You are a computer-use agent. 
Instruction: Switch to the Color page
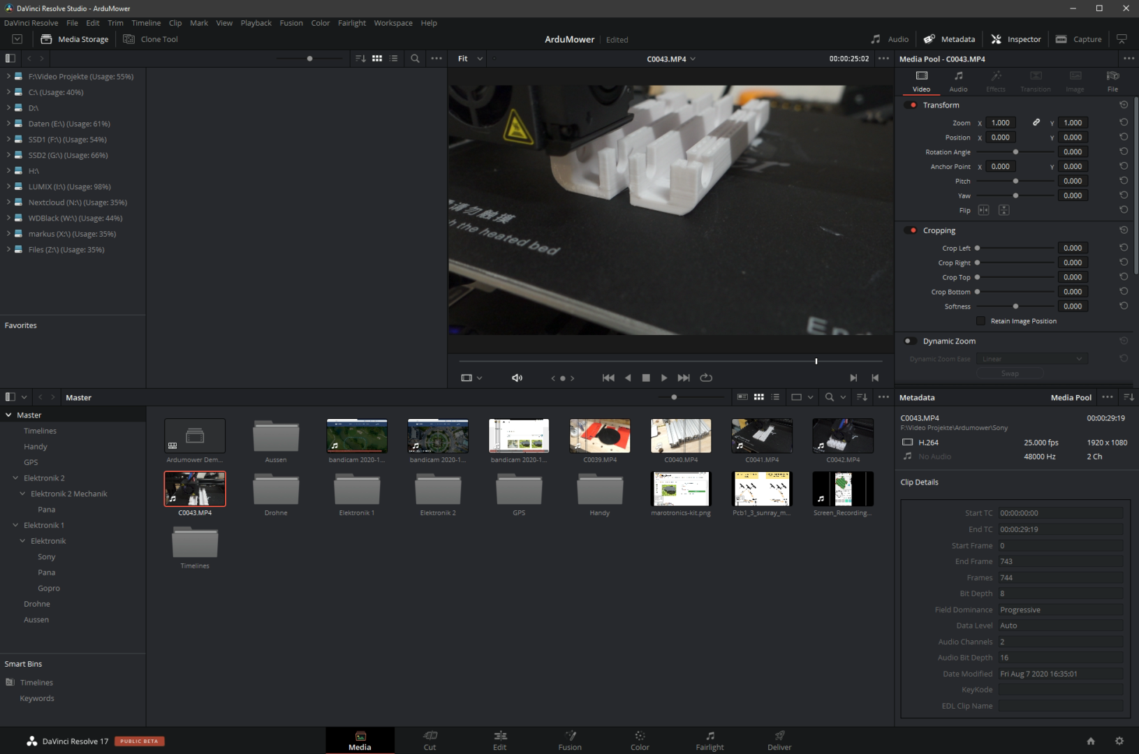point(640,740)
